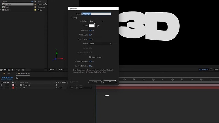Toggle shy switch for the 3D layer
The height and width of the screenshot is (123, 219).
point(56,88)
